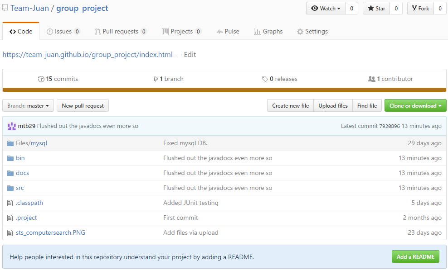Click the Projects board icon

coord(165,32)
